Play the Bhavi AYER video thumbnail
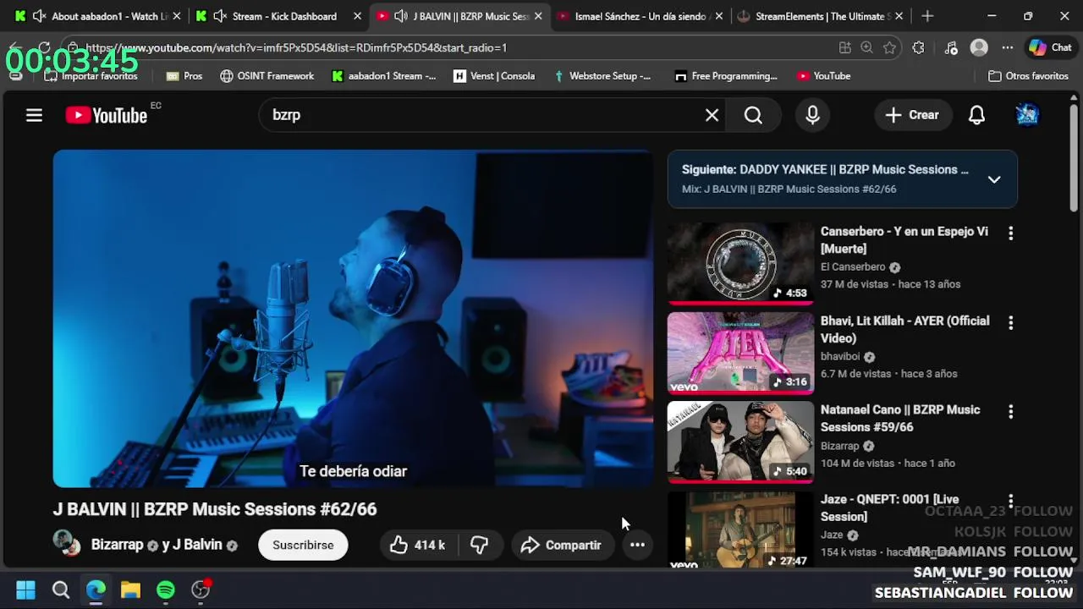This screenshot has width=1083, height=609. coord(740,353)
